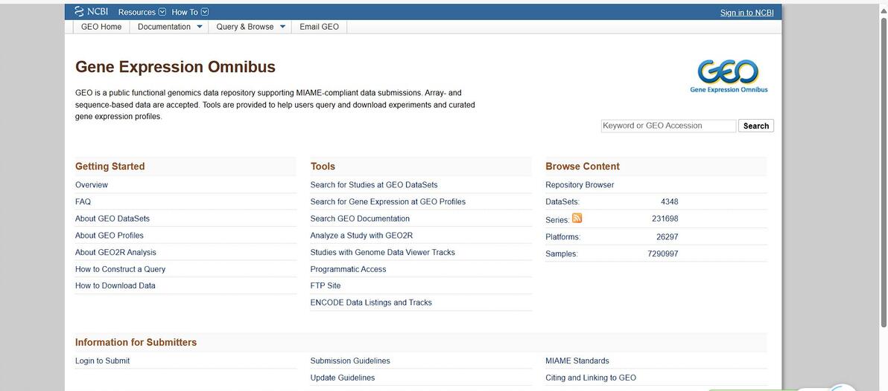Image resolution: width=888 pixels, height=391 pixels.
Task: Select Email GEO menu item
Action: (320, 27)
